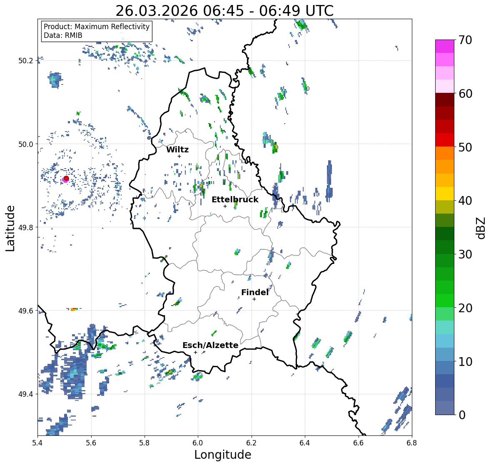Image resolution: width=491 pixels, height=465 pixels.
Task: Click the longitude tick 5.6
Action: click(x=91, y=443)
